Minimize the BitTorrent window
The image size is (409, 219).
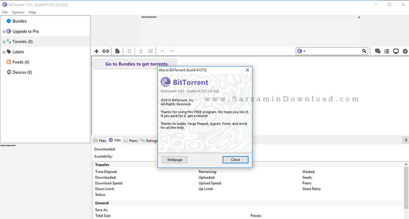[376, 5]
